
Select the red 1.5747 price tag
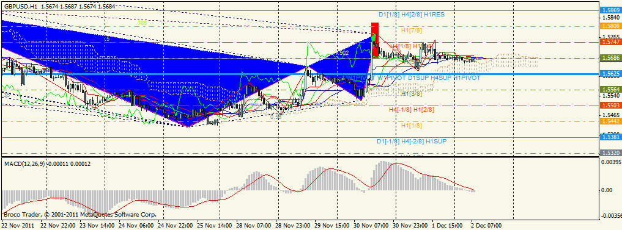610,41
